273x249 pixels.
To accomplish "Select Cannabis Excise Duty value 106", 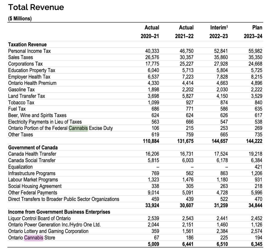I will click(155, 128).
